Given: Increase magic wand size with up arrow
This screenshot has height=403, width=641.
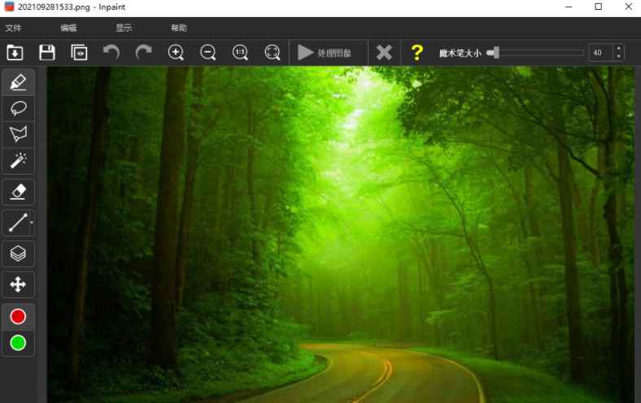Looking at the screenshot, I should (x=618, y=48).
